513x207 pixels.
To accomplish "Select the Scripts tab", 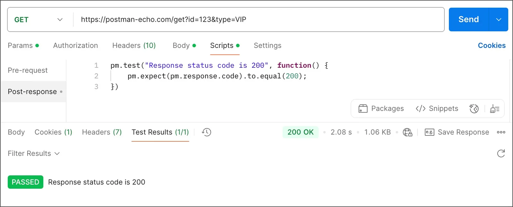I will [225, 45].
